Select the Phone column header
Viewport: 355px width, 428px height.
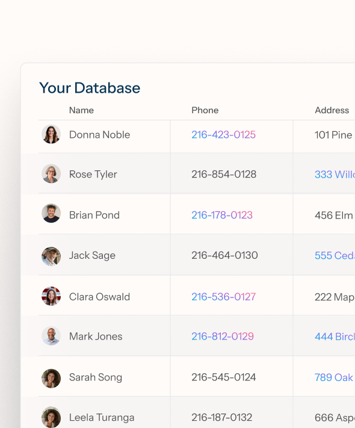pyautogui.click(x=205, y=110)
